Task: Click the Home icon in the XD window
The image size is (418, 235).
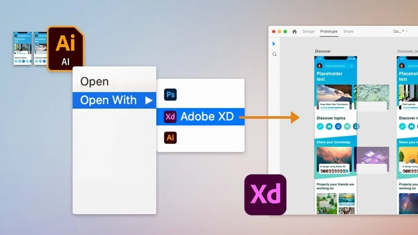Action: pos(294,31)
